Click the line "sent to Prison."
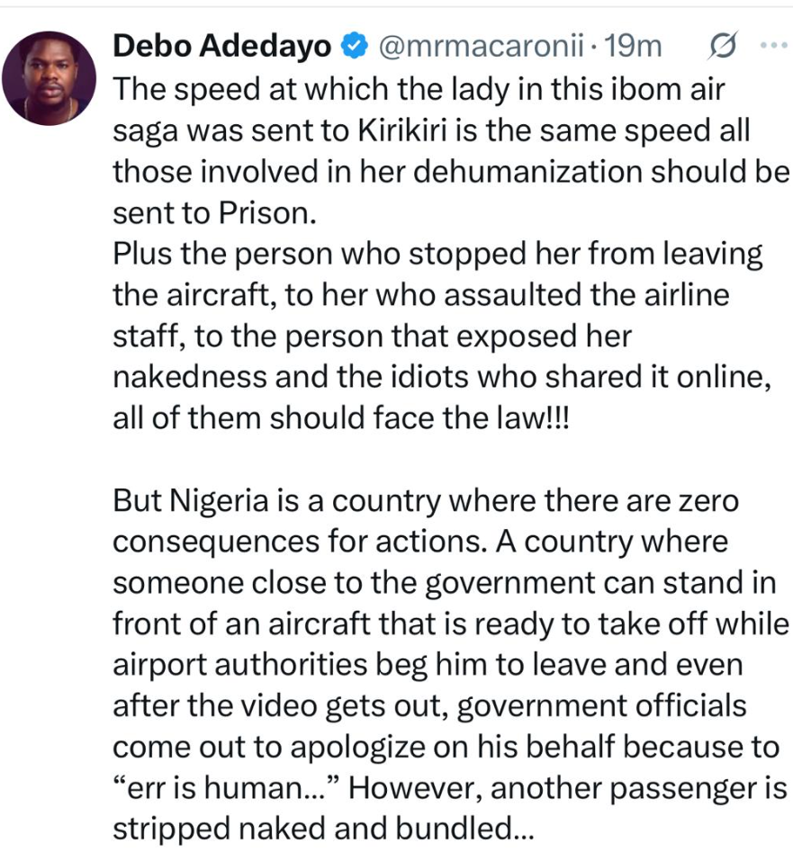Viewport: 793px width, 852px height. pos(216,214)
